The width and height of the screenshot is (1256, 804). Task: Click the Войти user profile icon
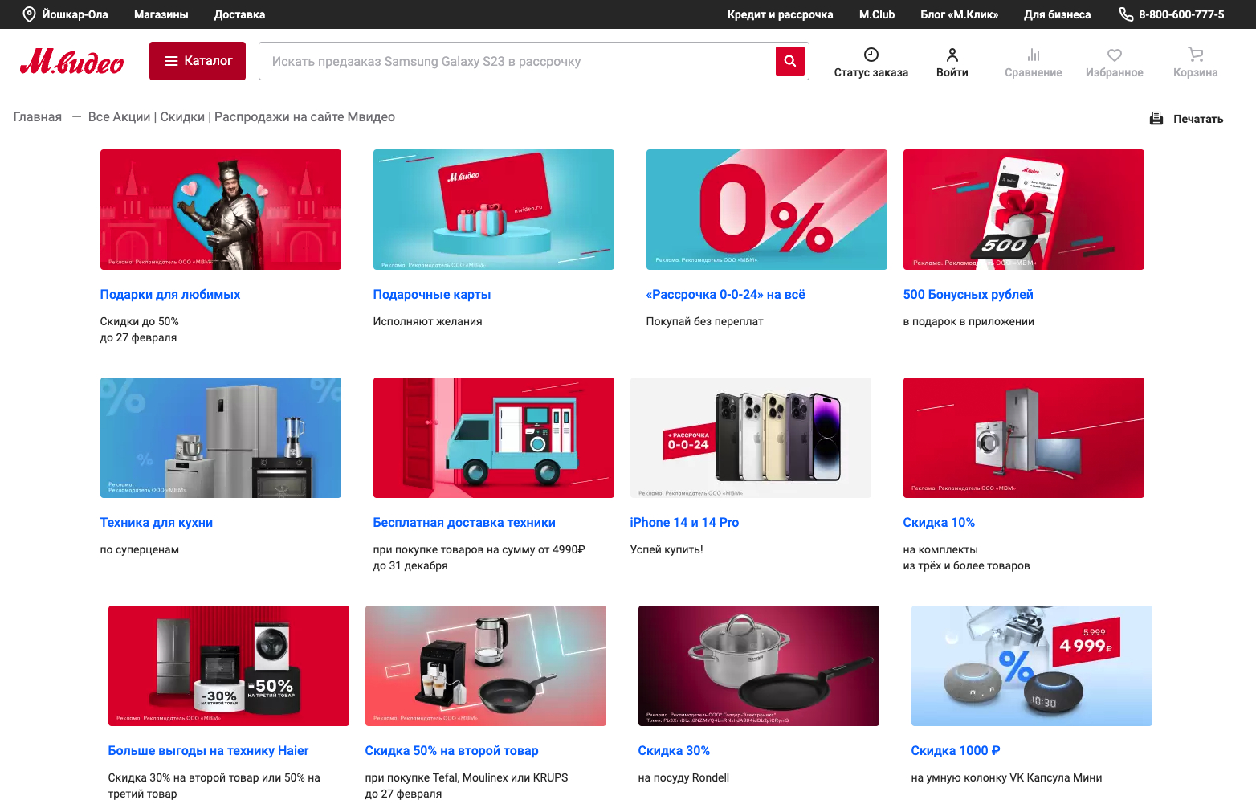point(952,55)
